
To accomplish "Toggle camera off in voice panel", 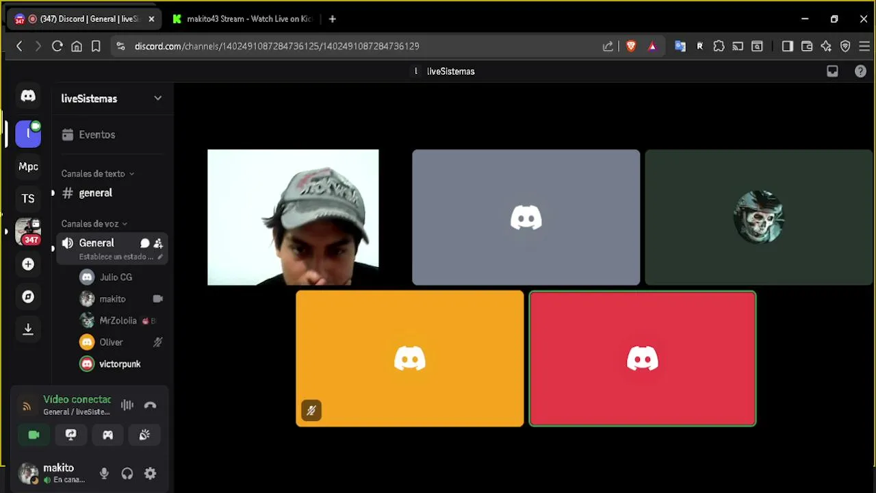I will (34, 435).
